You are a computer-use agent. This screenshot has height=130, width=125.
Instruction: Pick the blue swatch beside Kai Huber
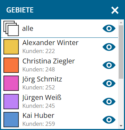(11, 120)
